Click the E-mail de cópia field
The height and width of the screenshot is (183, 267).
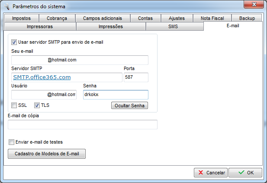click(82, 125)
